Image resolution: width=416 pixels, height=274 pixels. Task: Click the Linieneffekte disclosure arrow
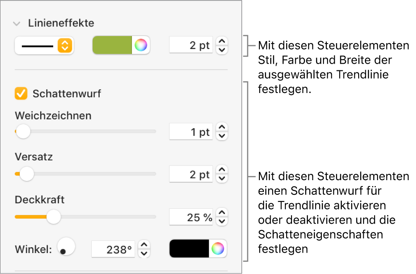click(17, 23)
